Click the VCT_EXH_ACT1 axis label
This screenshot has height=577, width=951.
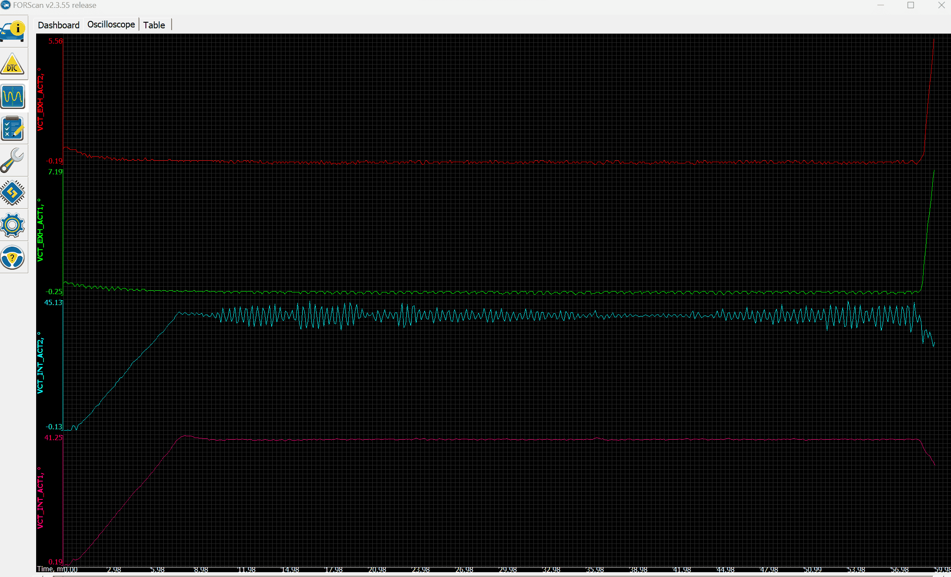pos(40,230)
